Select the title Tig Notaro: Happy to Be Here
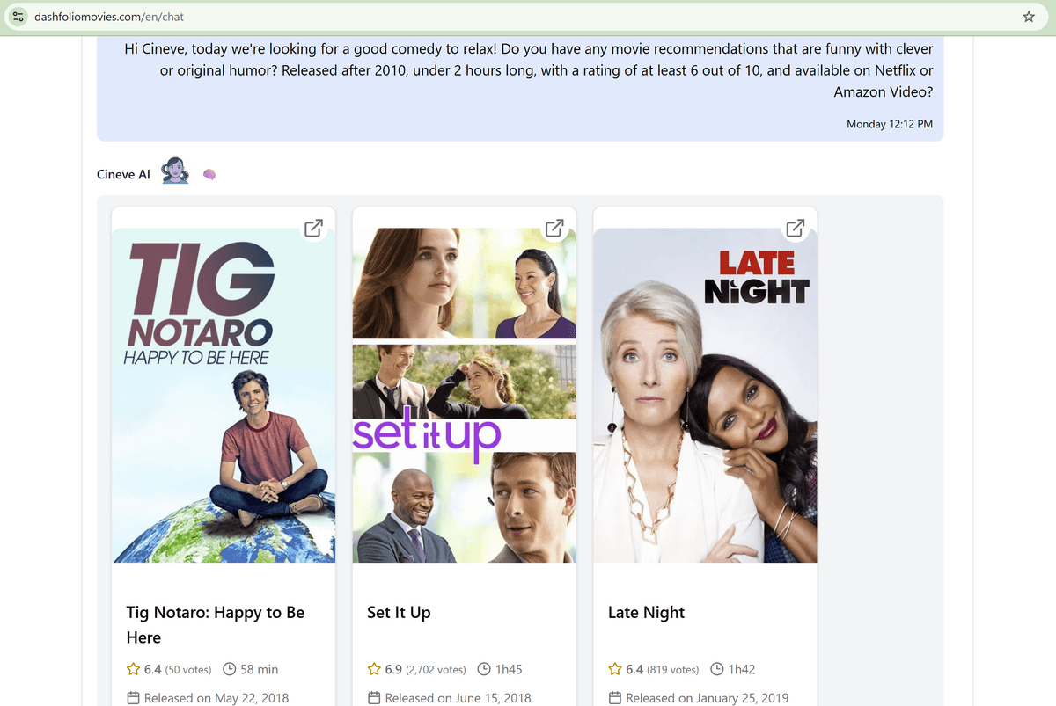 click(x=216, y=625)
